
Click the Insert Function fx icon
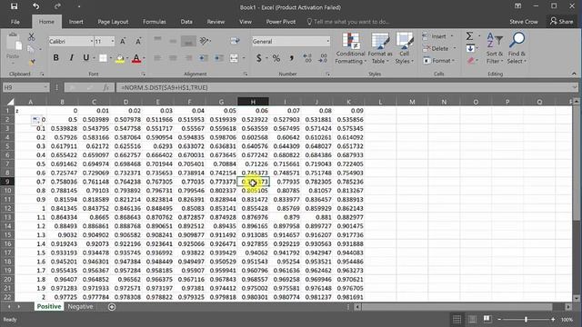coord(106,87)
